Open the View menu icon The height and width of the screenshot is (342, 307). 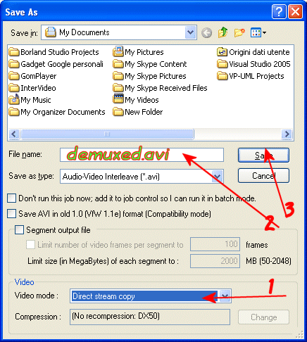click(x=258, y=32)
